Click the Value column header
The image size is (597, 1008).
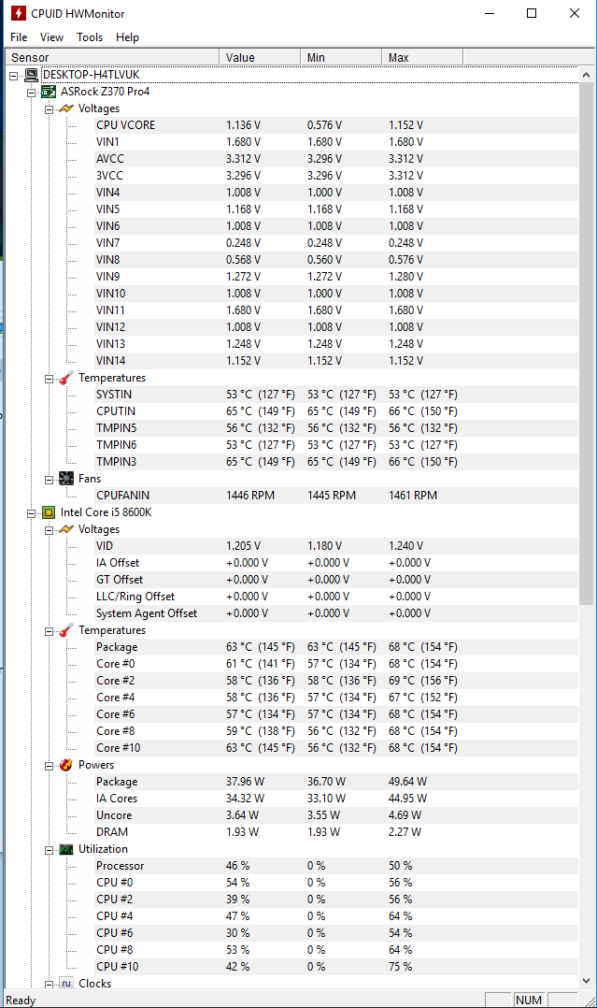[x=240, y=58]
